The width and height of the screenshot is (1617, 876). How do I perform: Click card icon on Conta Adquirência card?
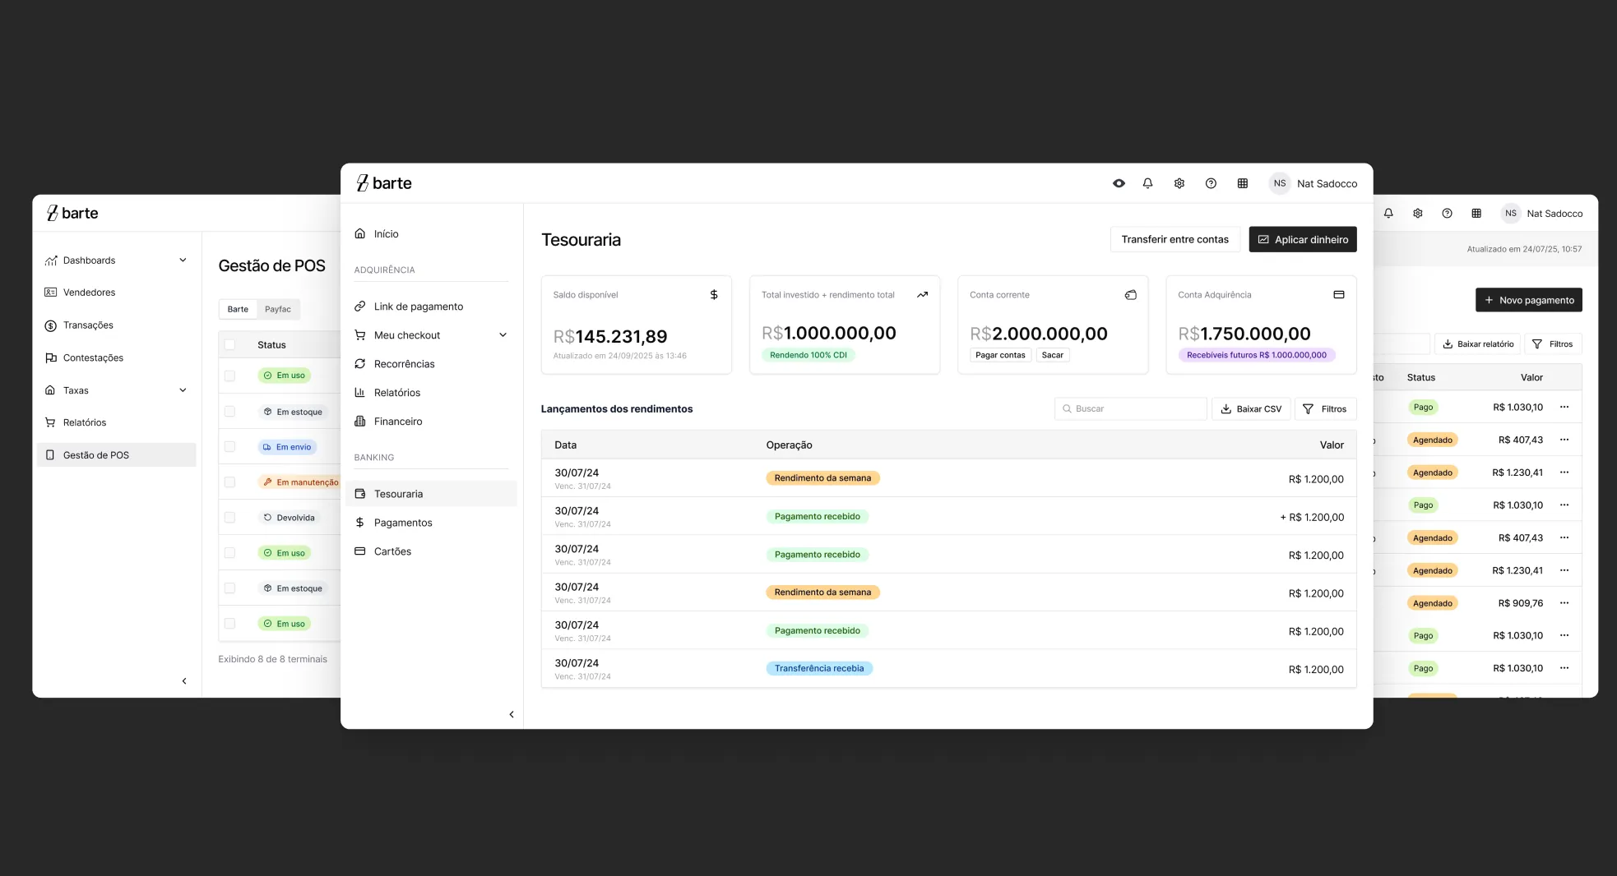tap(1339, 294)
